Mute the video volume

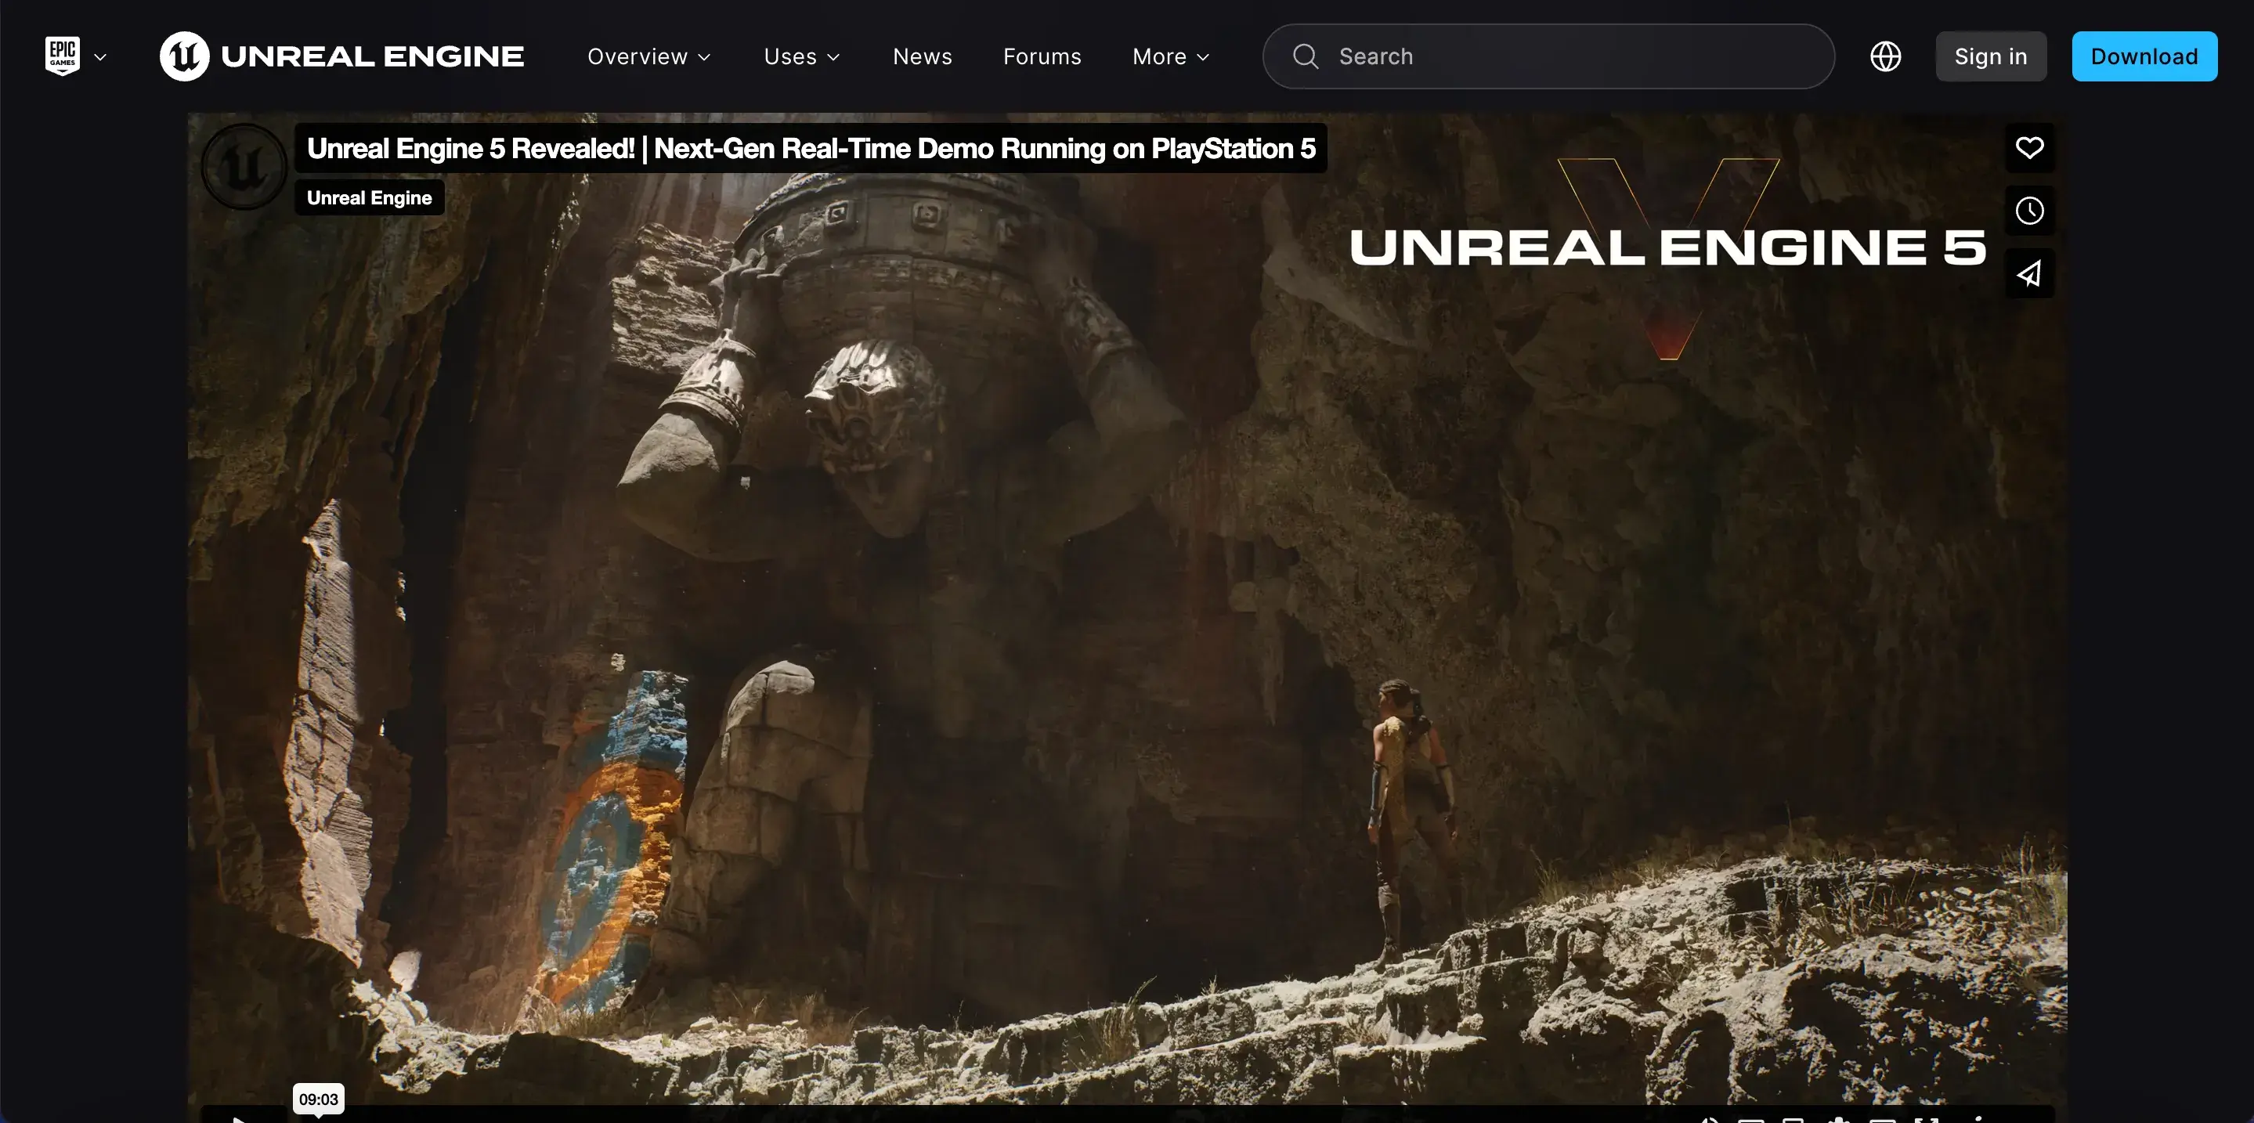tap(1710, 1120)
